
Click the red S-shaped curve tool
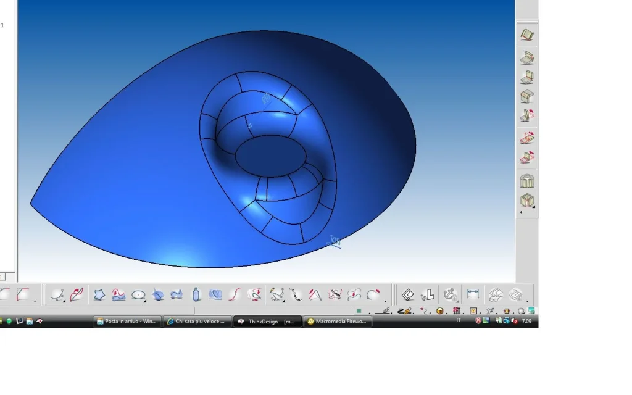(x=235, y=294)
